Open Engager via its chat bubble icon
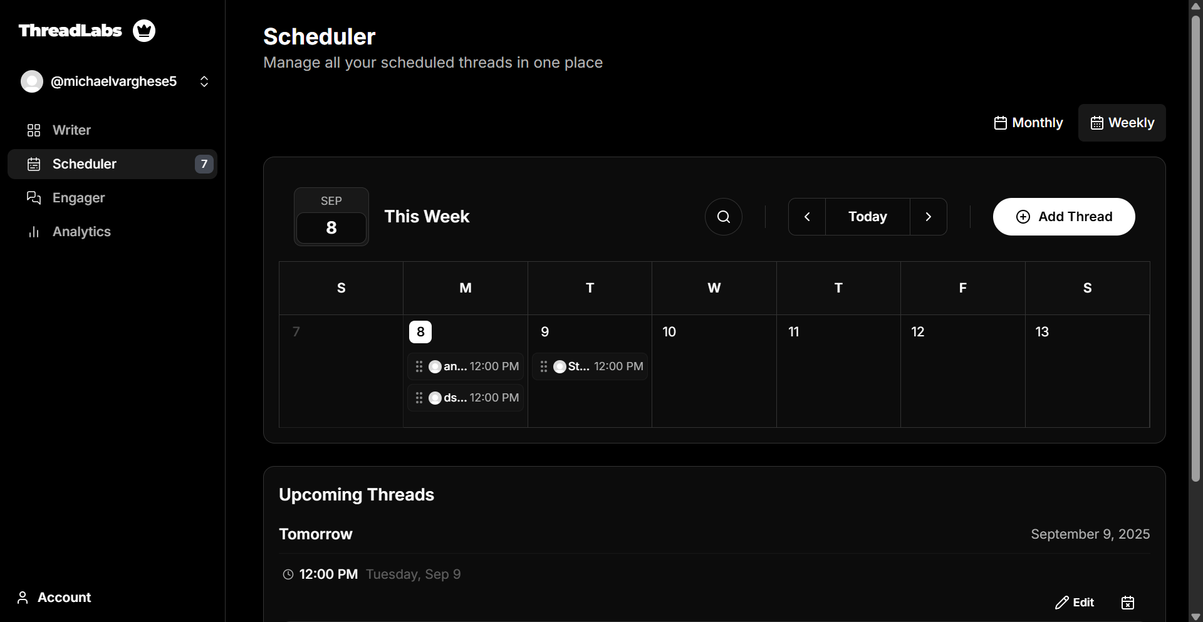 point(33,198)
